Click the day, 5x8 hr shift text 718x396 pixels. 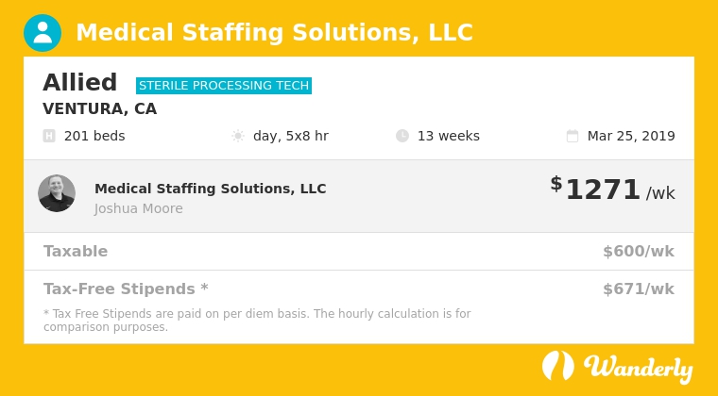(291, 136)
